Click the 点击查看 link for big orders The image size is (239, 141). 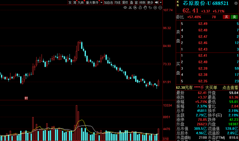pyautogui.click(x=230, y=88)
